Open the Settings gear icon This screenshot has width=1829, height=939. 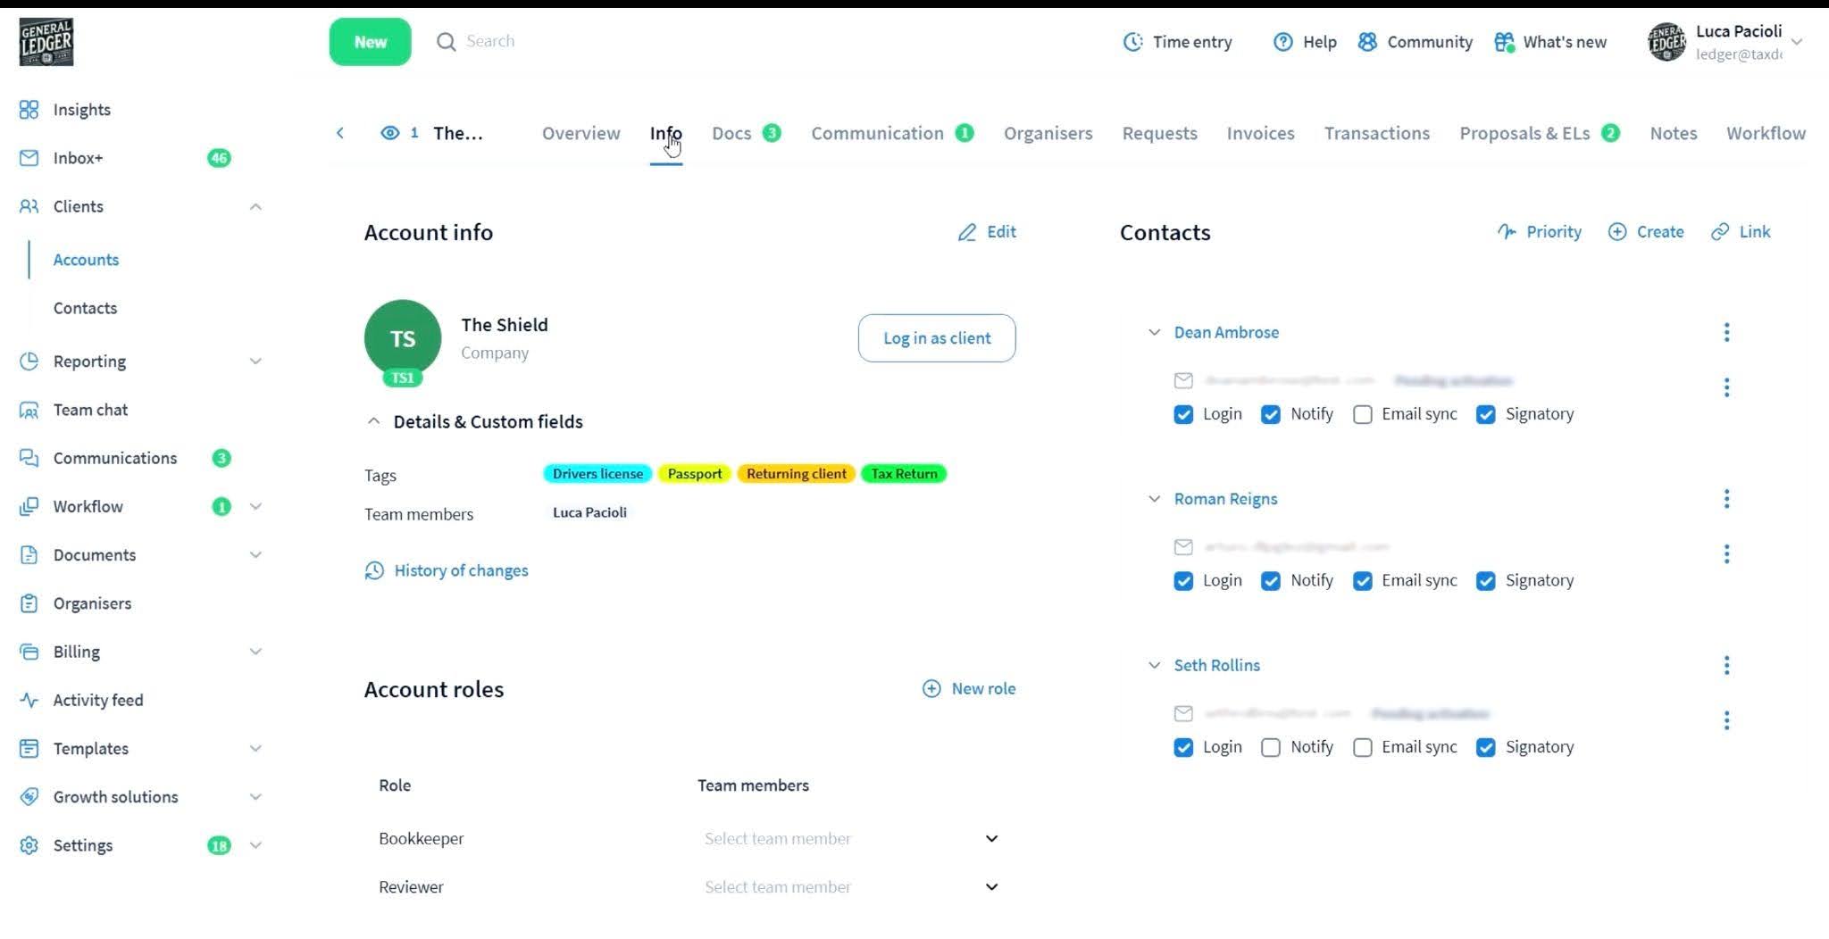pos(29,845)
